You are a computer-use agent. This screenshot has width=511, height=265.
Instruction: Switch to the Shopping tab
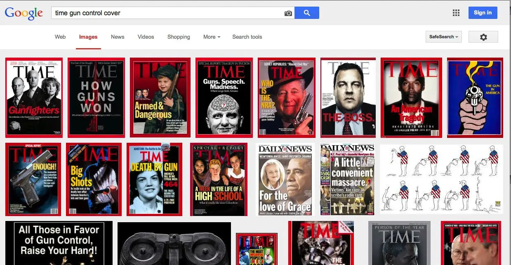click(x=179, y=37)
